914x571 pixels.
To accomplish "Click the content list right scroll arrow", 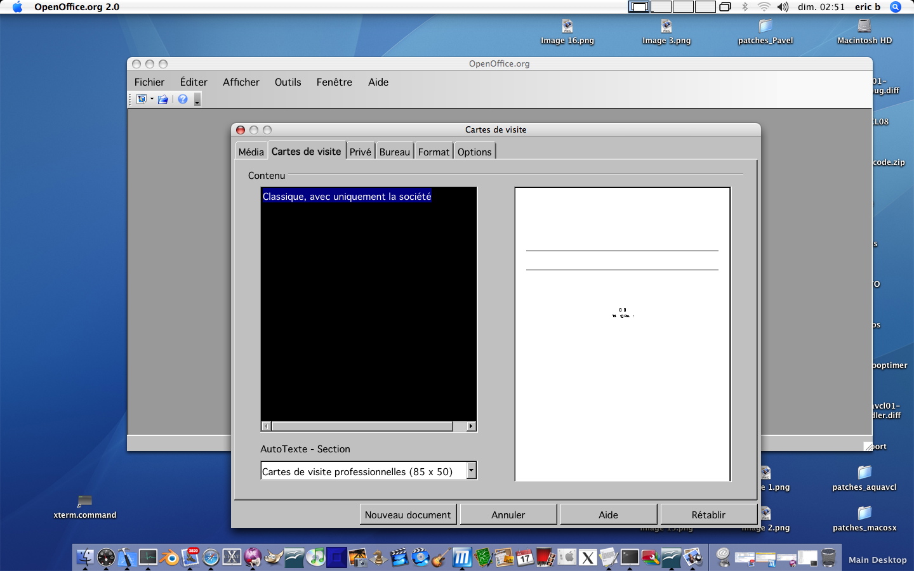I will (x=471, y=426).
